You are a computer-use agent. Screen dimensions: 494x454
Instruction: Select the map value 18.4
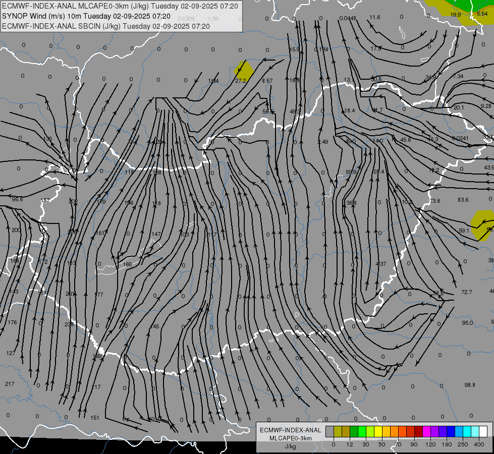pos(350,110)
